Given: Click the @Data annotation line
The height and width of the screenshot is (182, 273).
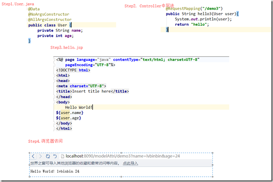Looking at the screenshot, I should click(34, 9).
